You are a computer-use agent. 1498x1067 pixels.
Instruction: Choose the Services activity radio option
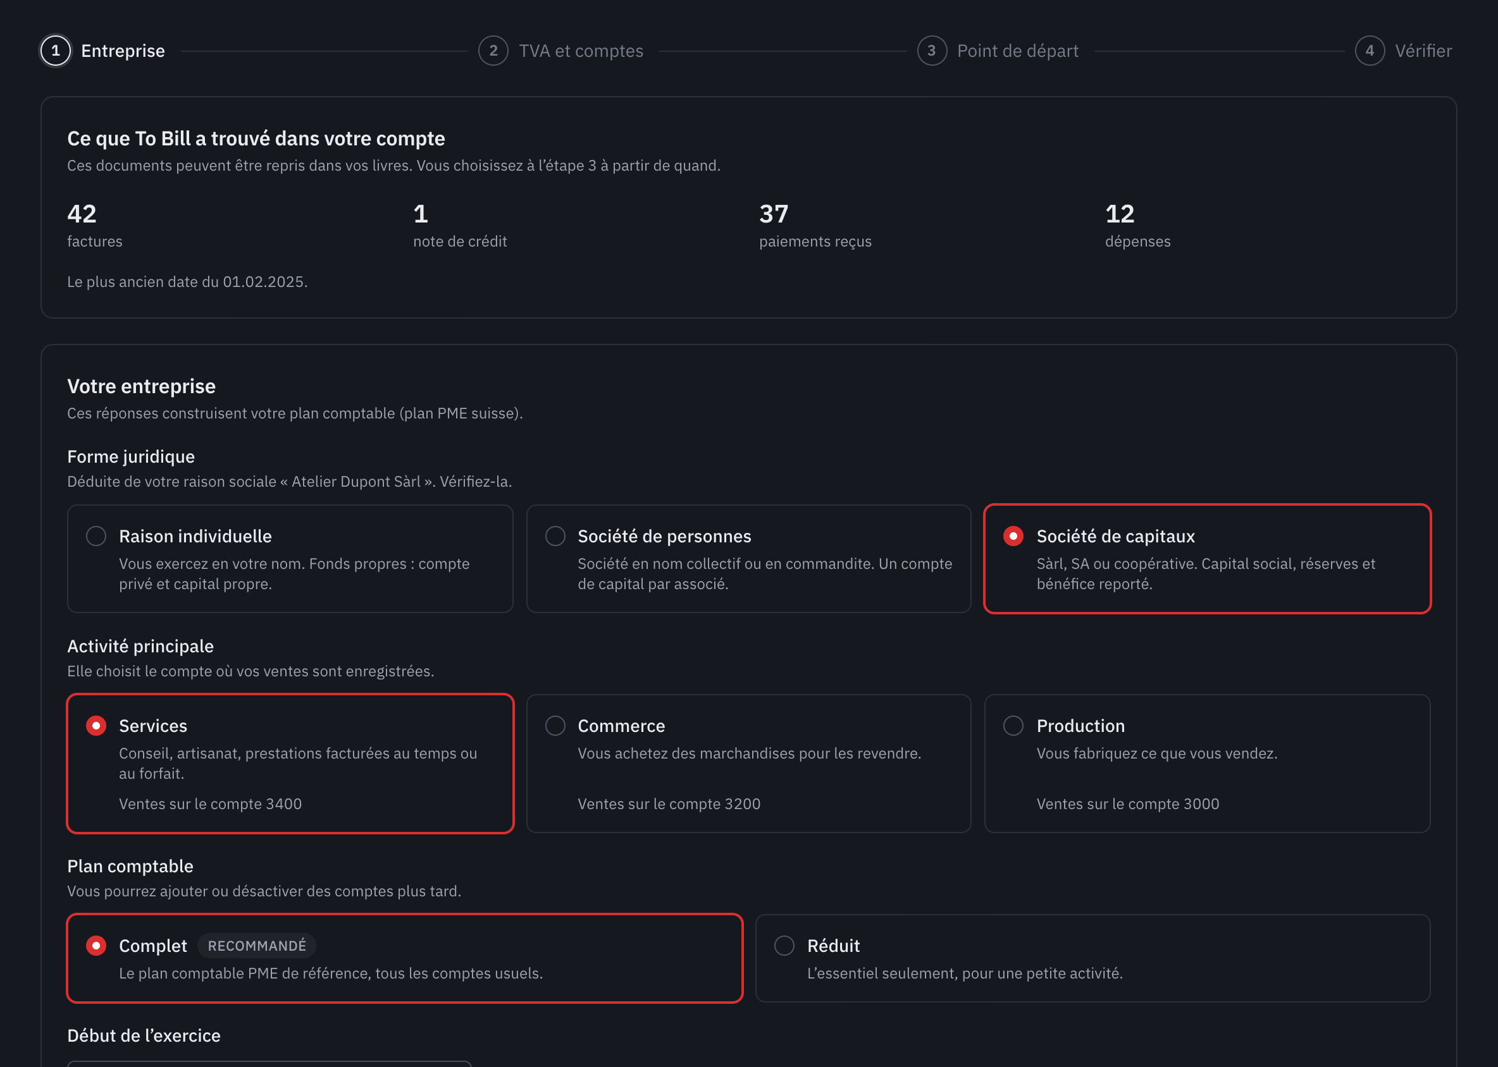click(x=96, y=726)
